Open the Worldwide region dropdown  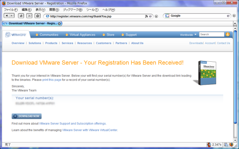[187, 35]
